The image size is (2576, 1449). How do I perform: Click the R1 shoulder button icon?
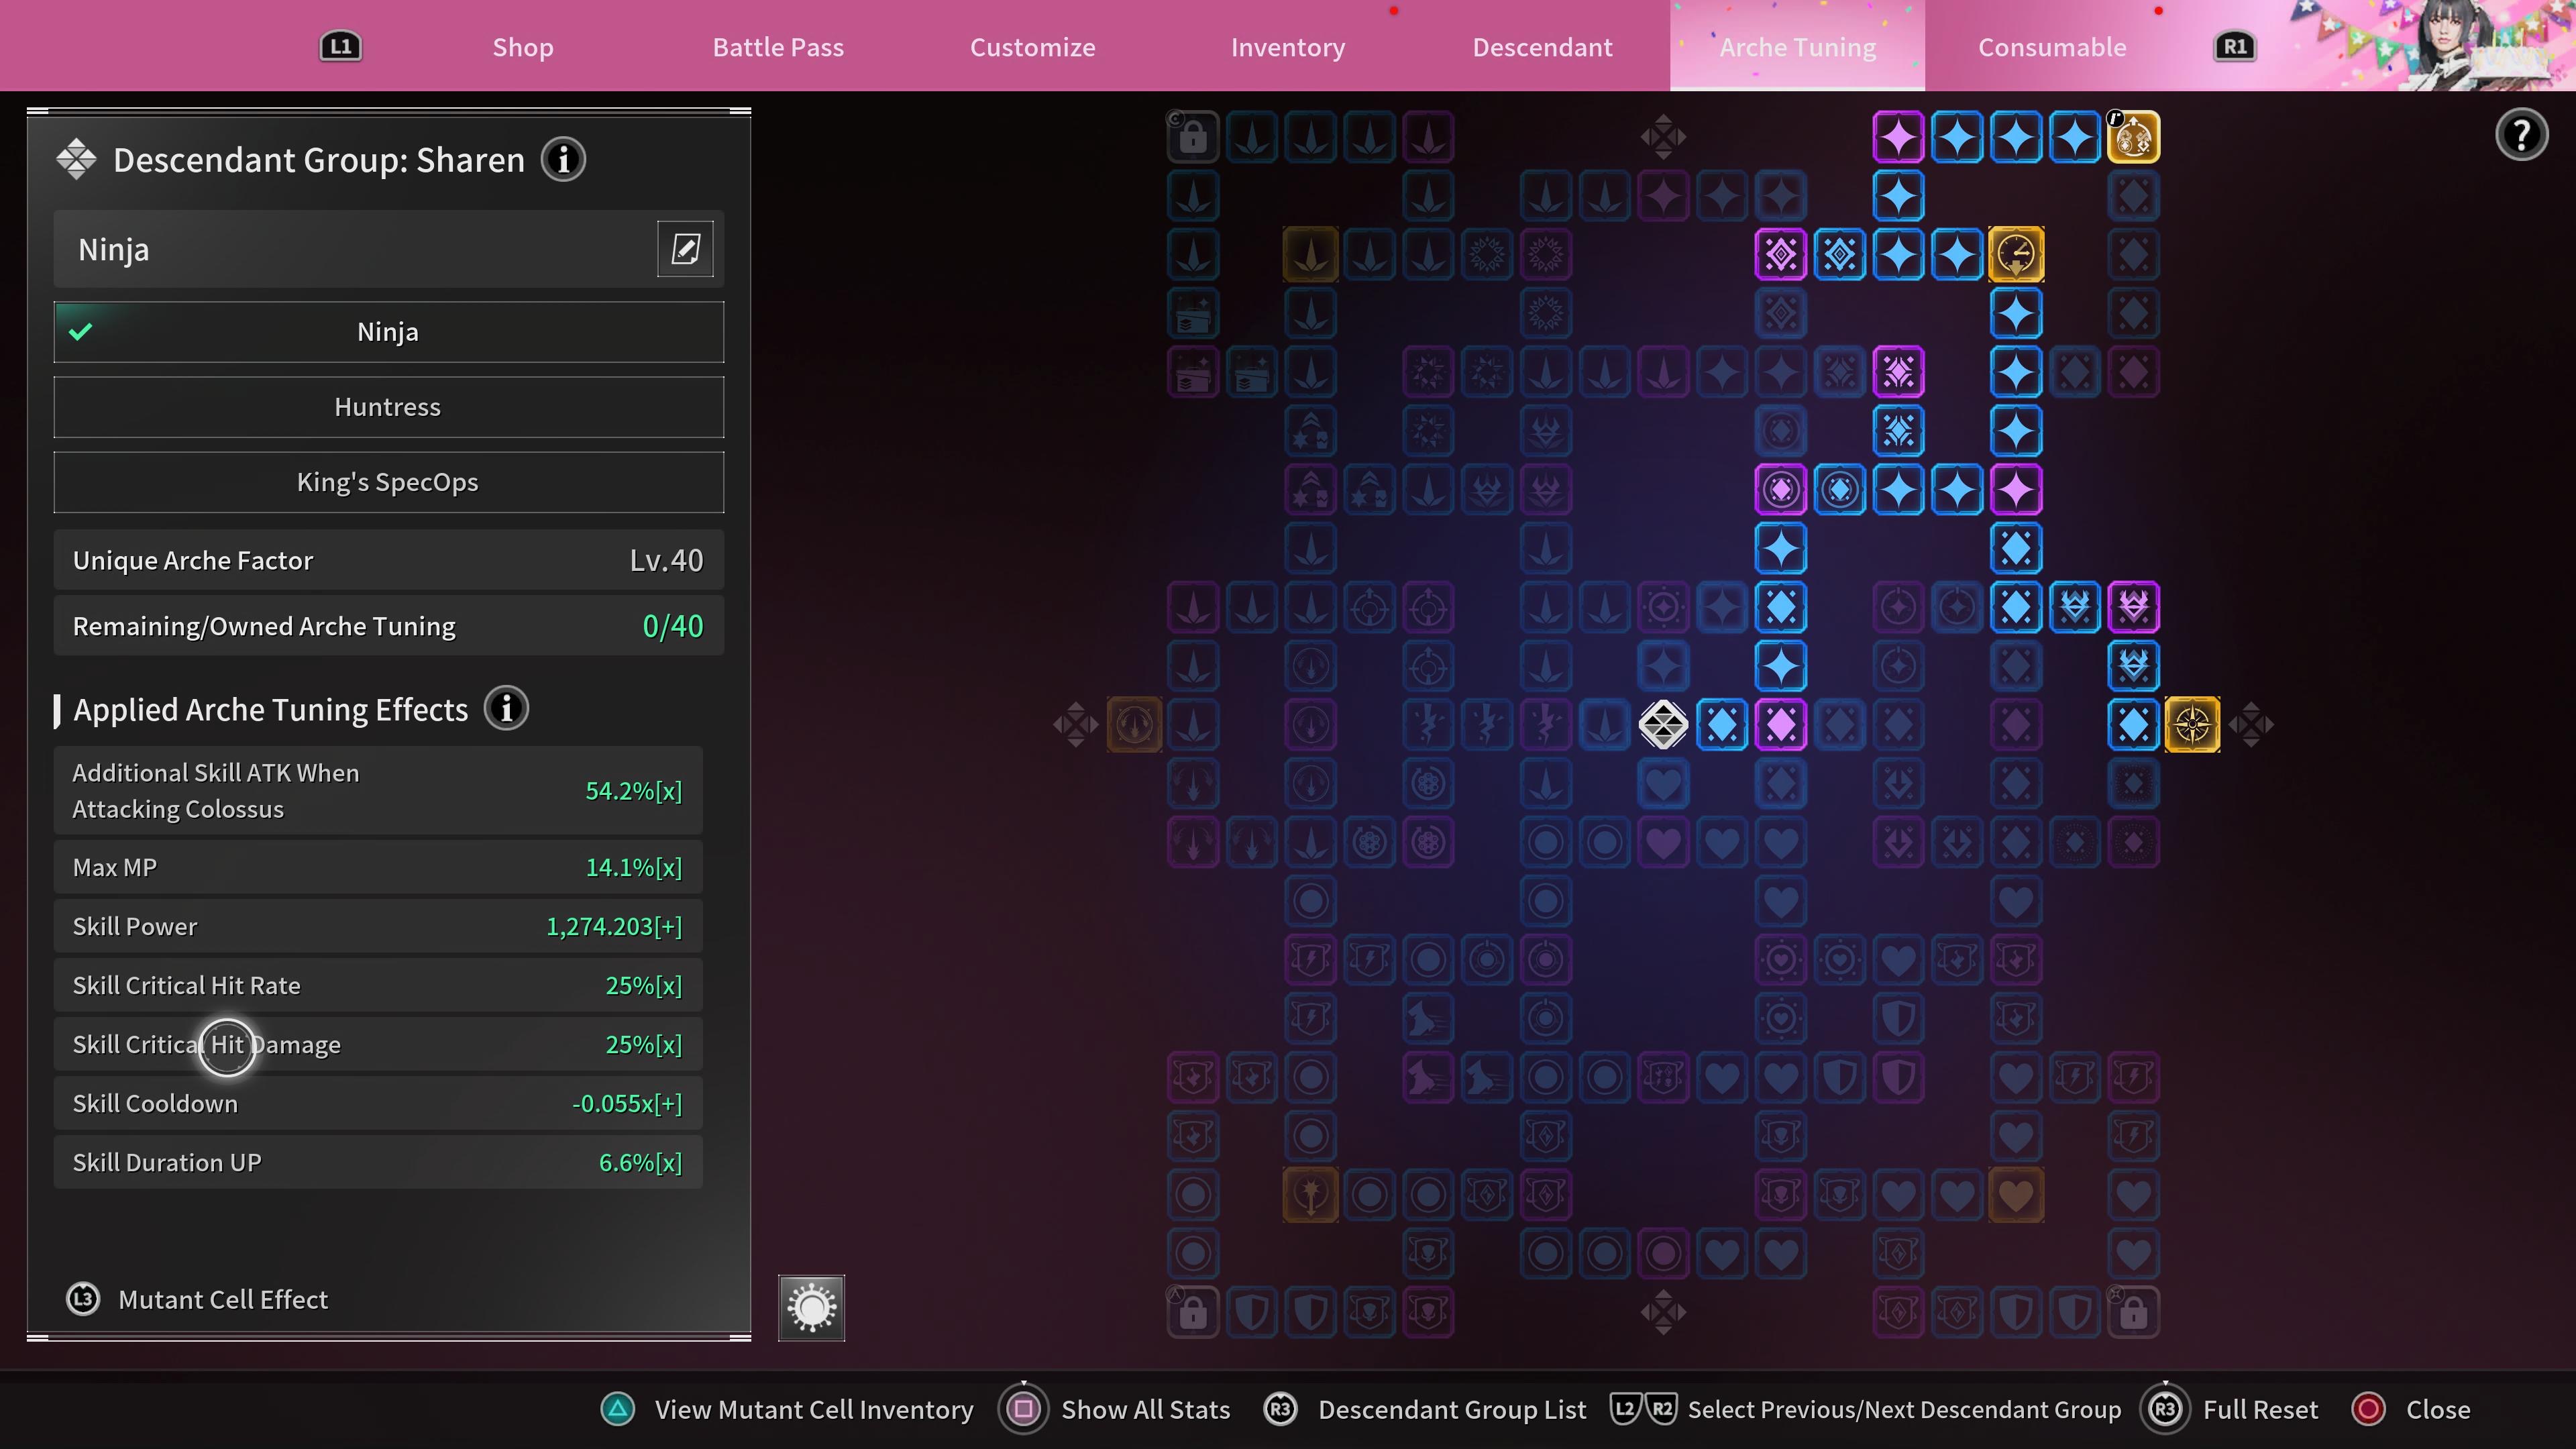pos(2235,46)
